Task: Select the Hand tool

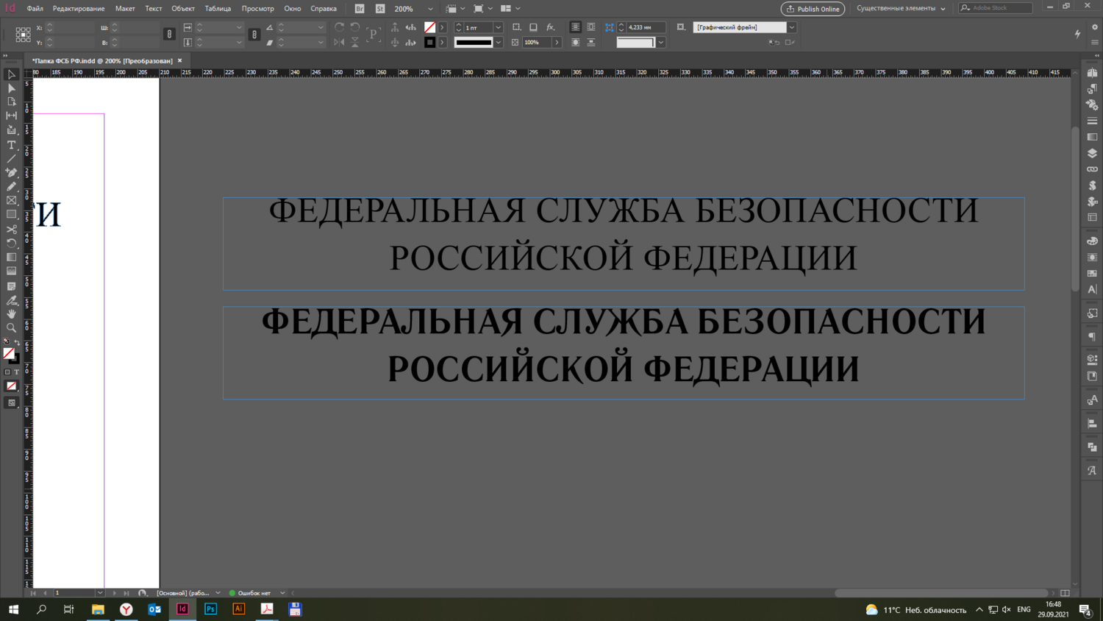Action: pos(11,314)
